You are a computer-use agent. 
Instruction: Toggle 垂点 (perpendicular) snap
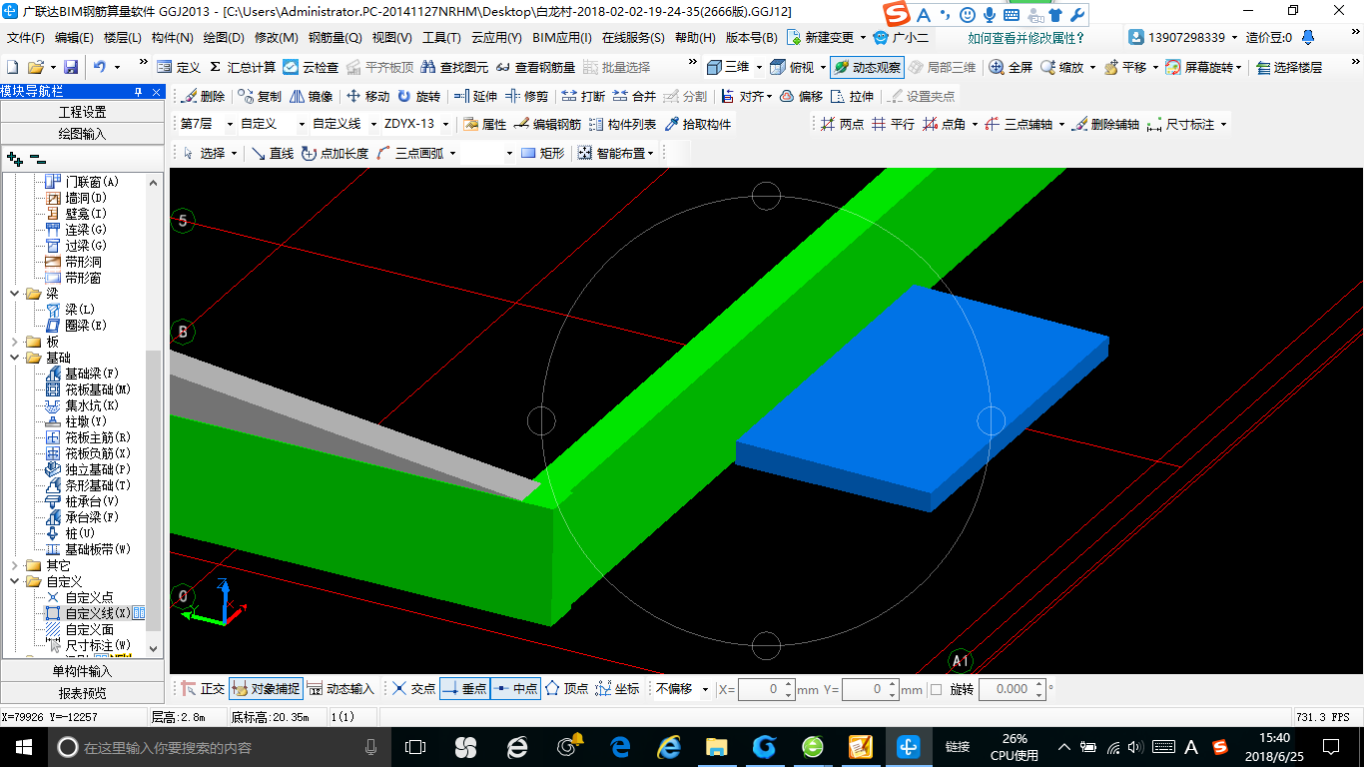[x=464, y=689]
